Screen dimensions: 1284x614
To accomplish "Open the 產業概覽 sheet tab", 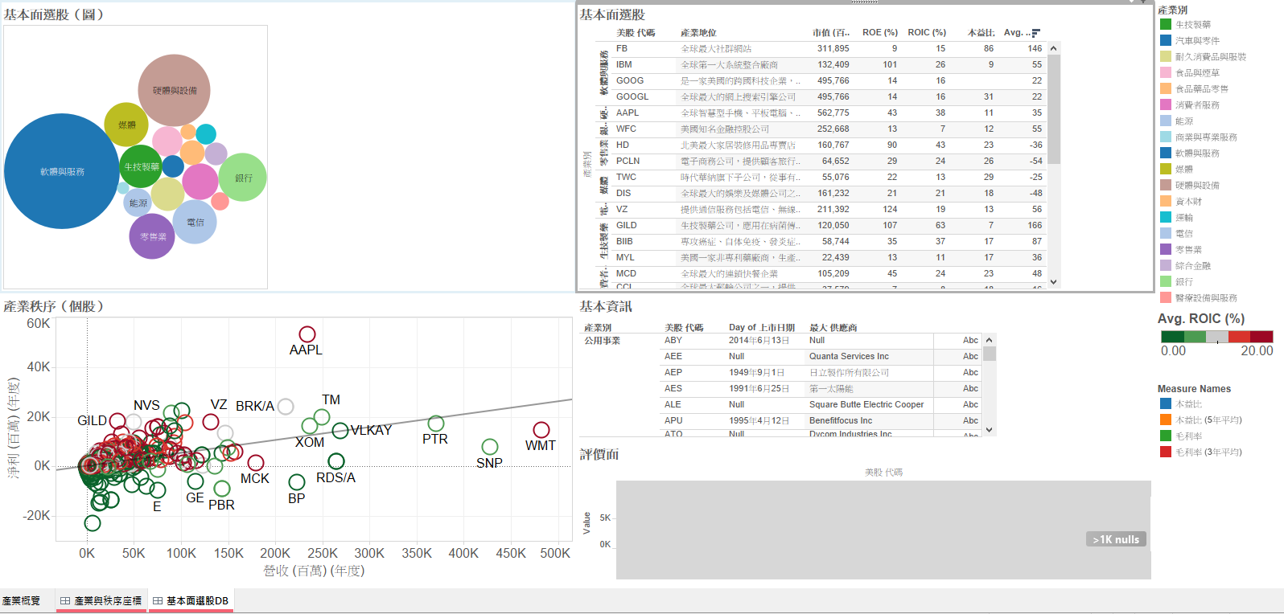I will (22, 600).
